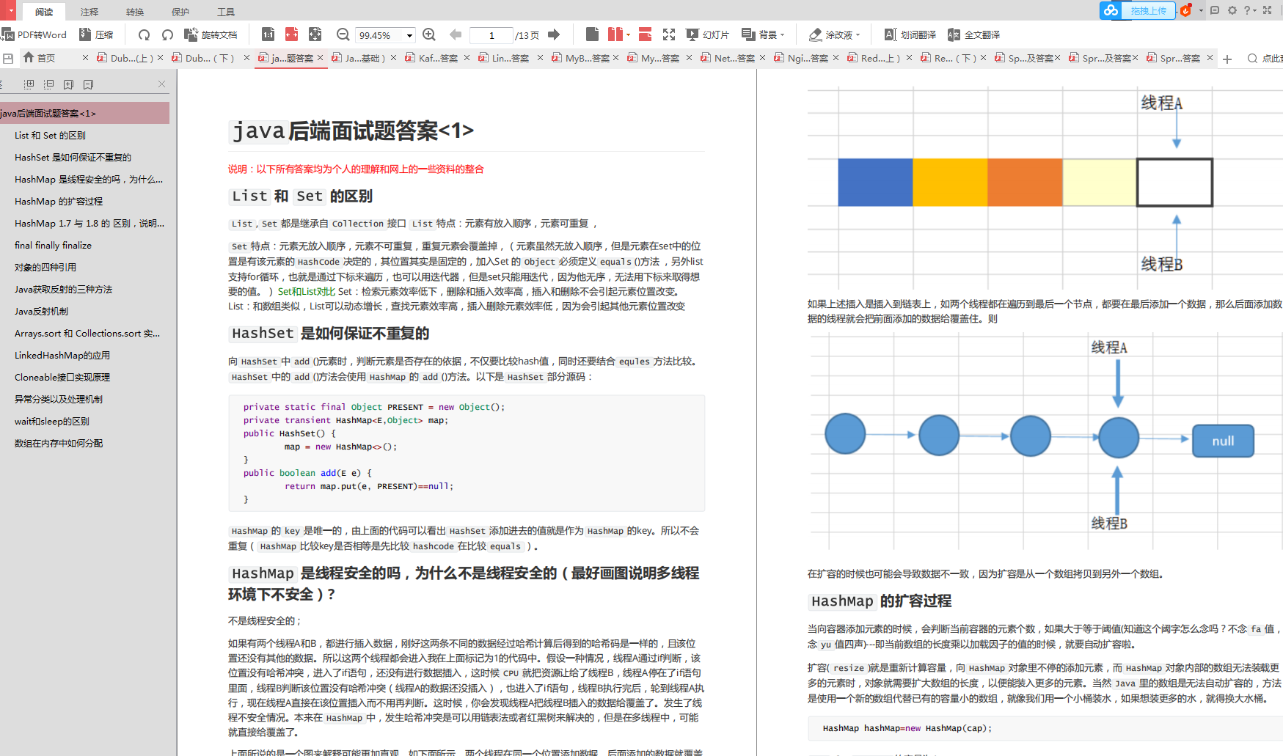The height and width of the screenshot is (756, 1283).
Task: Select the red fit-width icon
Action: pos(291,34)
